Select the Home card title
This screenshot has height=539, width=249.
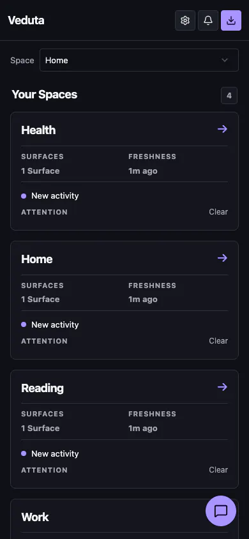click(x=37, y=259)
